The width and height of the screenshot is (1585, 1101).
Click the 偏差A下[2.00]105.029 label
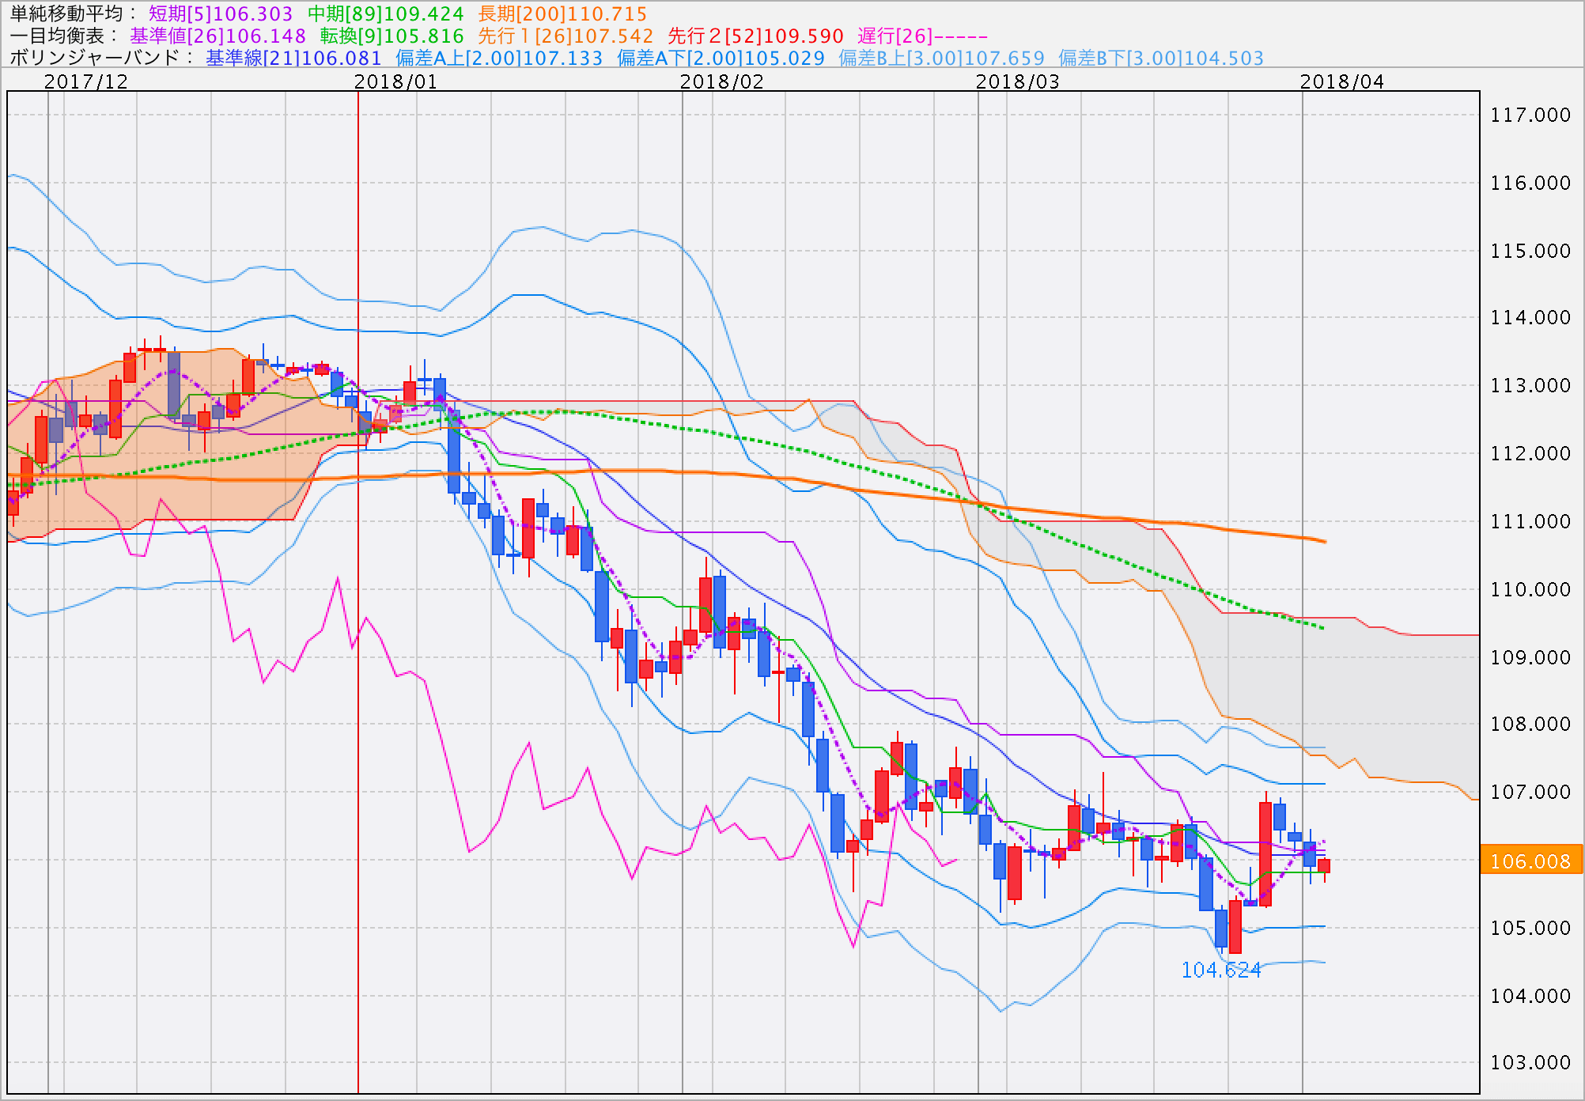point(721,58)
